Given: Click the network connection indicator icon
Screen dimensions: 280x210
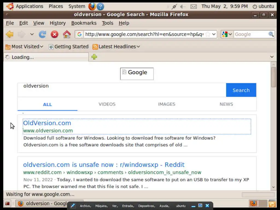Looking at the screenshot, I should 174,7.
